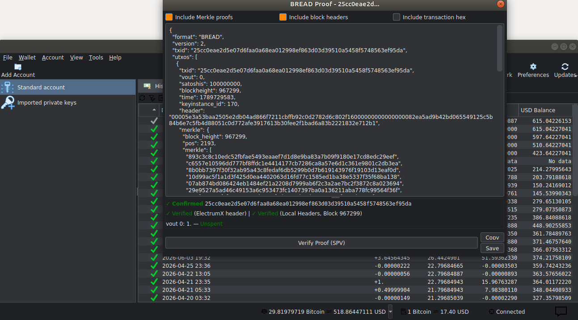The height and width of the screenshot is (320, 578).
Task: Open the chat bubble icon in status bar
Action: click(x=561, y=312)
